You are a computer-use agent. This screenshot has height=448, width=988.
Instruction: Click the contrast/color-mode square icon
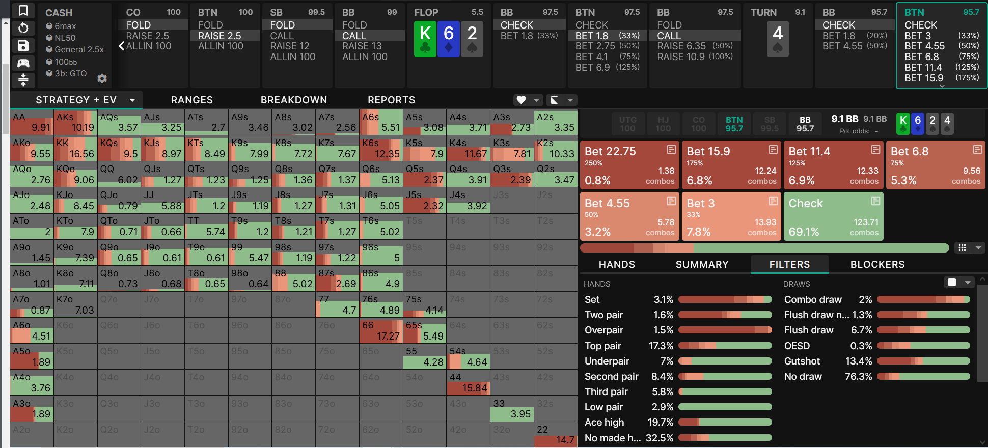(555, 100)
